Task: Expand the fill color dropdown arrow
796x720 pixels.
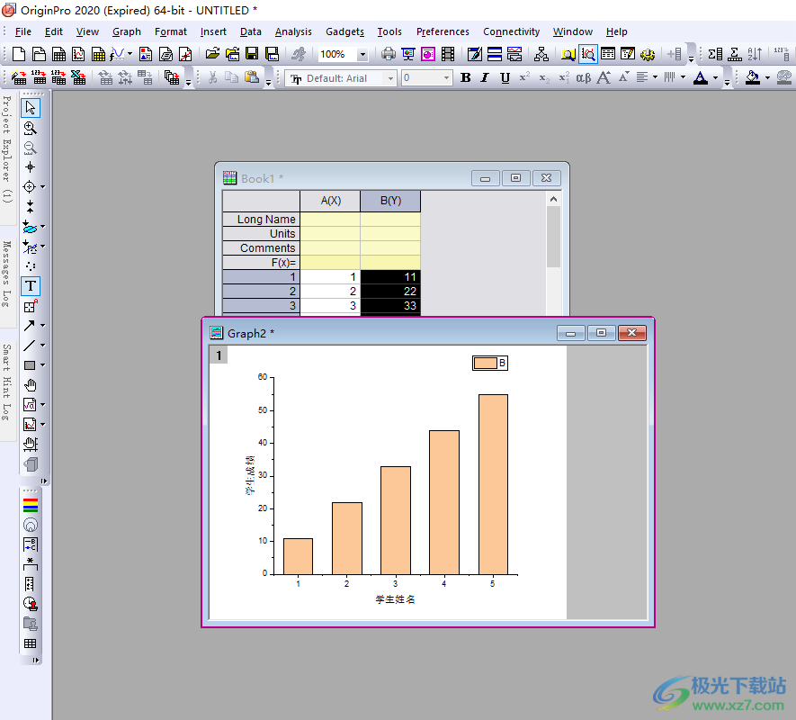Action: coord(767,77)
